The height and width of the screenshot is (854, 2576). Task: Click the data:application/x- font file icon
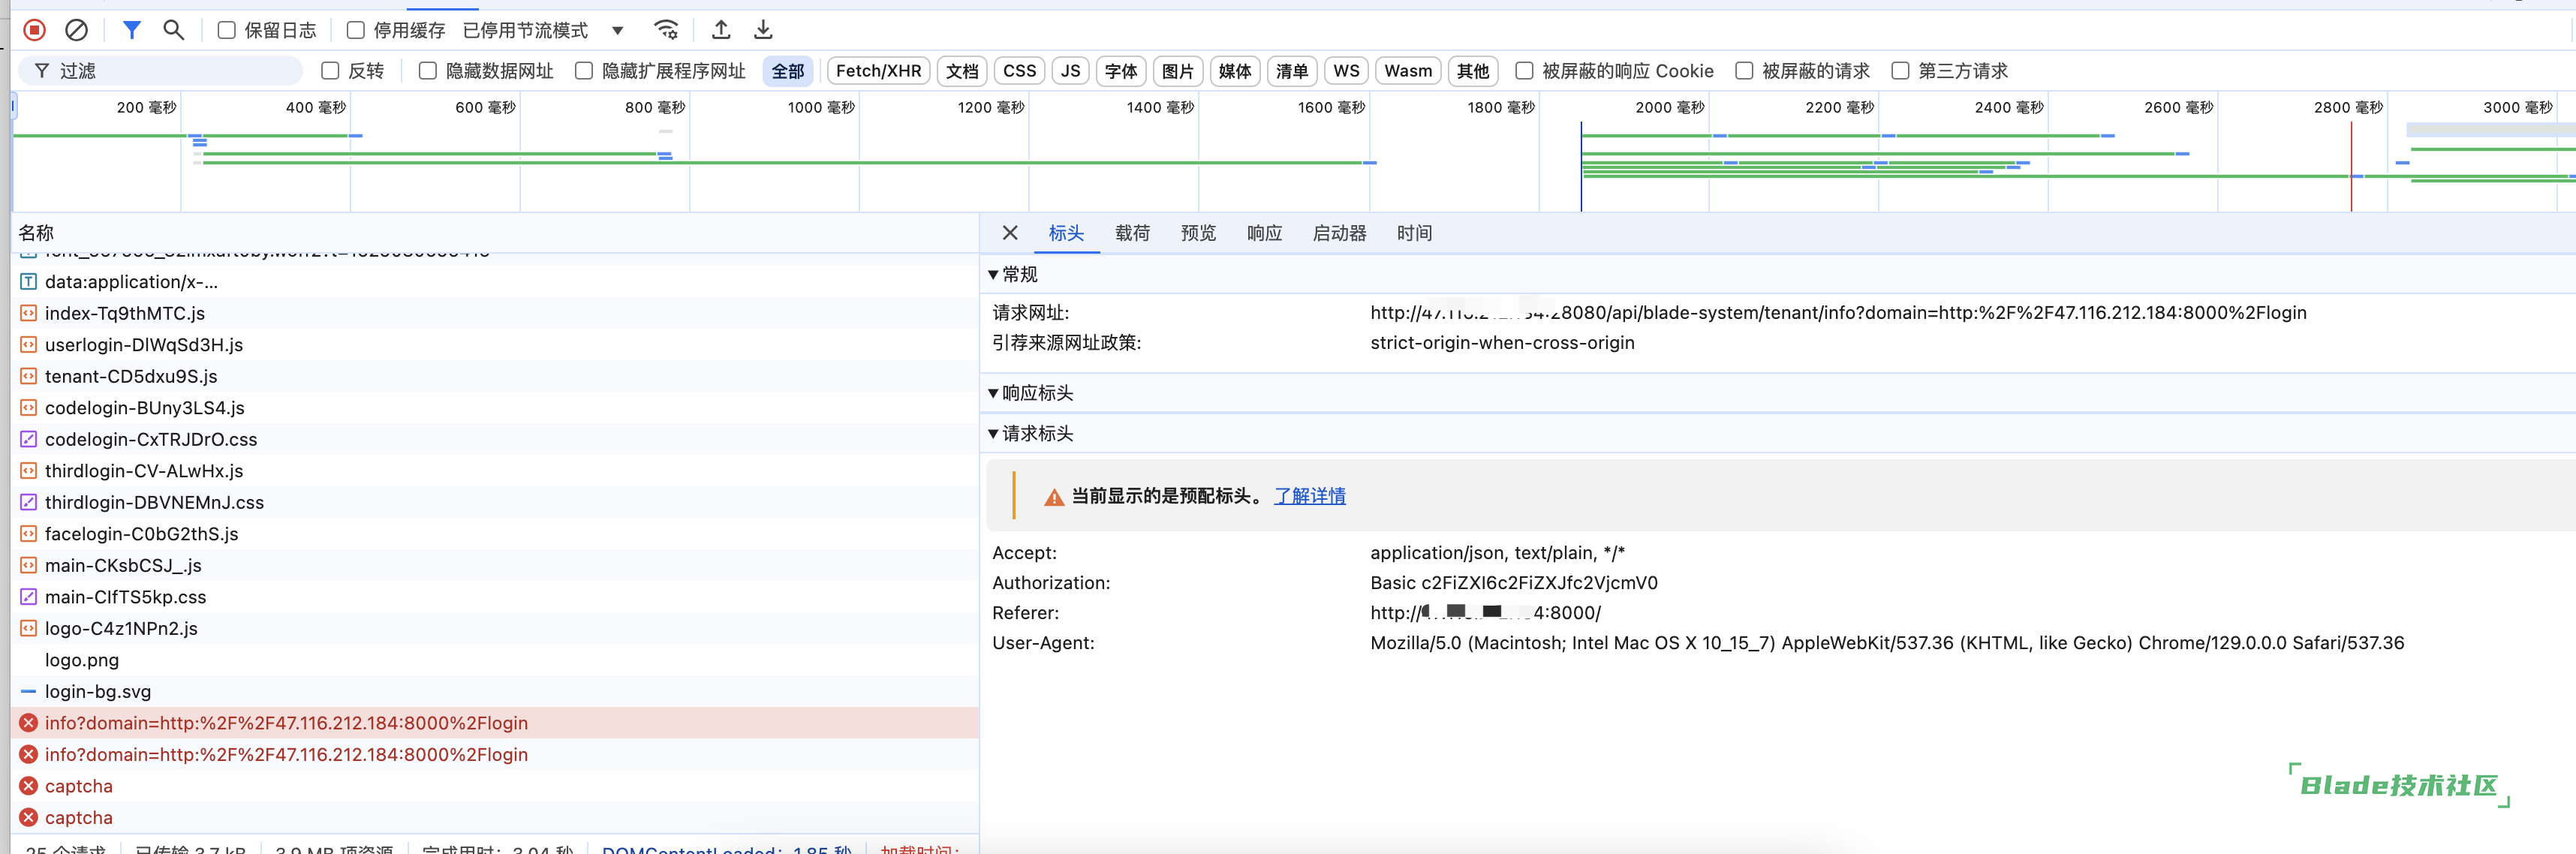click(x=28, y=282)
